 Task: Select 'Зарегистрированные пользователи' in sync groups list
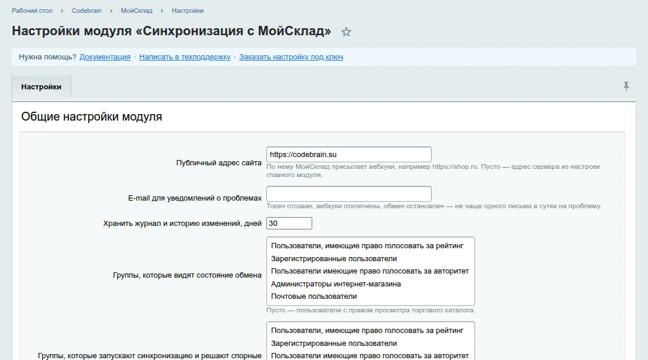coord(334,344)
